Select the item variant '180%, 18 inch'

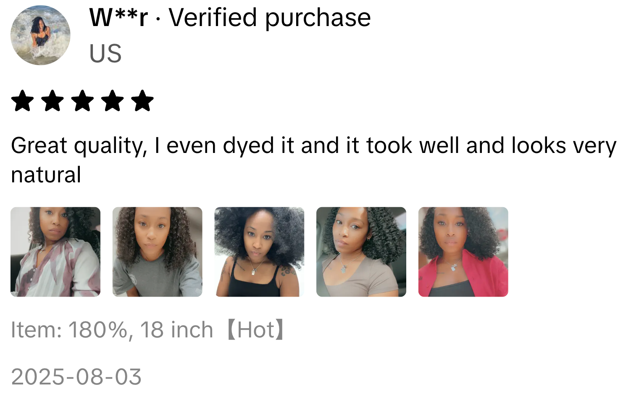pos(141,330)
